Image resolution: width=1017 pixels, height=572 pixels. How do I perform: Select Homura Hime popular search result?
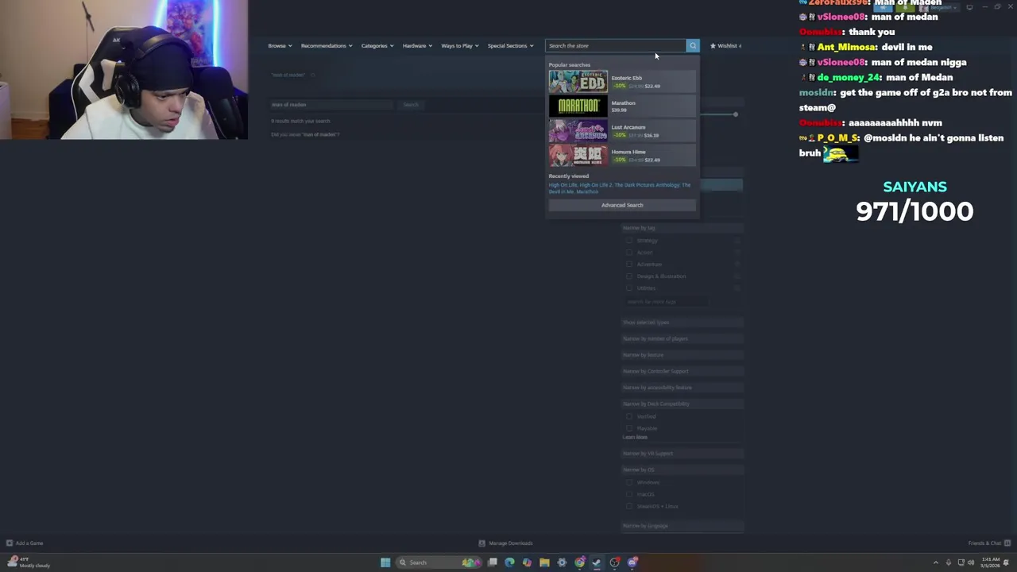[x=622, y=156]
